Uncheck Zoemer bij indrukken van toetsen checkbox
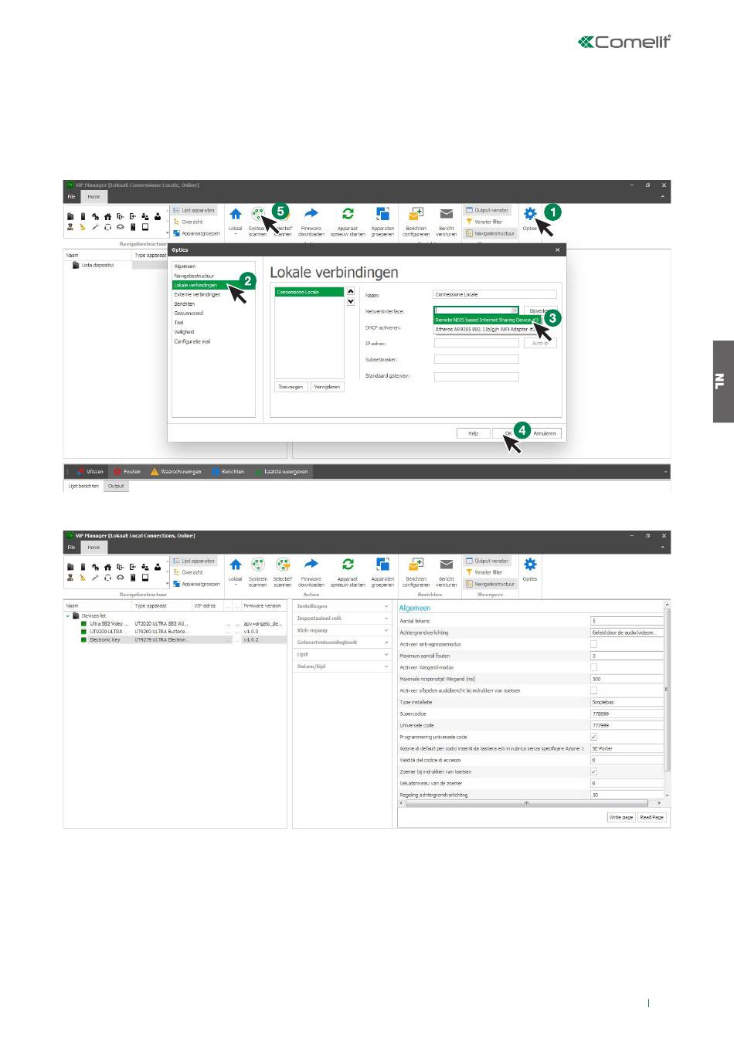The height and width of the screenshot is (1041, 734). [593, 771]
